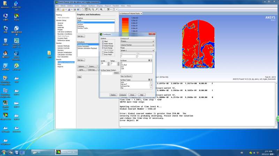
Task: Toggle the Draw Mesh checkbox
Action: 103,55
